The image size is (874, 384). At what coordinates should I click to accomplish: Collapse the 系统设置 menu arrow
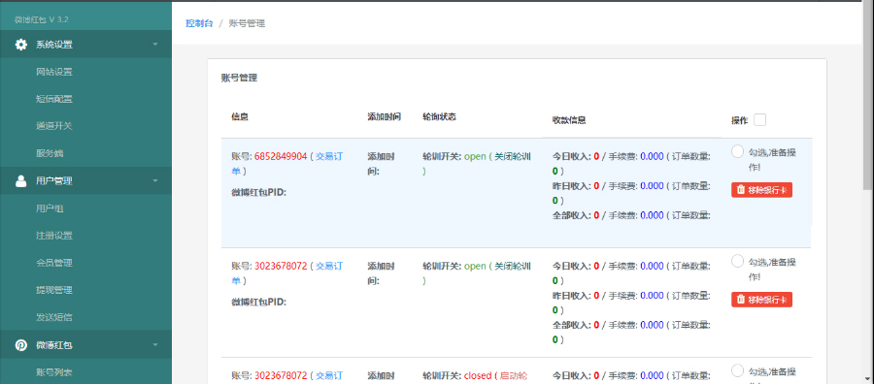point(155,45)
